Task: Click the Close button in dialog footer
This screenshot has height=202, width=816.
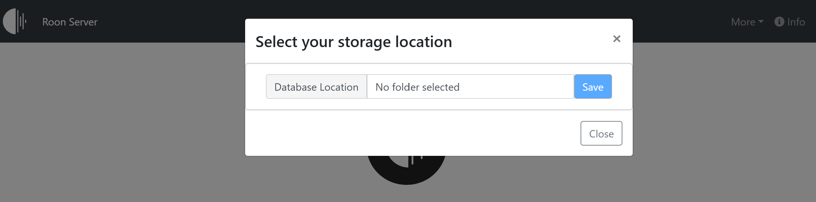Action: 601,133
